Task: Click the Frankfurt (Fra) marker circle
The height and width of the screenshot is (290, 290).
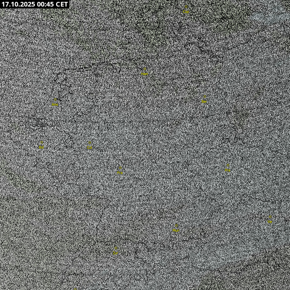Action: pos(120,167)
